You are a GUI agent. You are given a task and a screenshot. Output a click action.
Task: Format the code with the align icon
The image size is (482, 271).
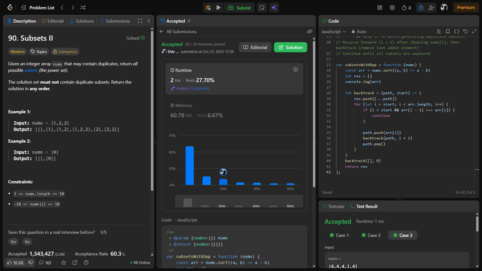click(439, 31)
